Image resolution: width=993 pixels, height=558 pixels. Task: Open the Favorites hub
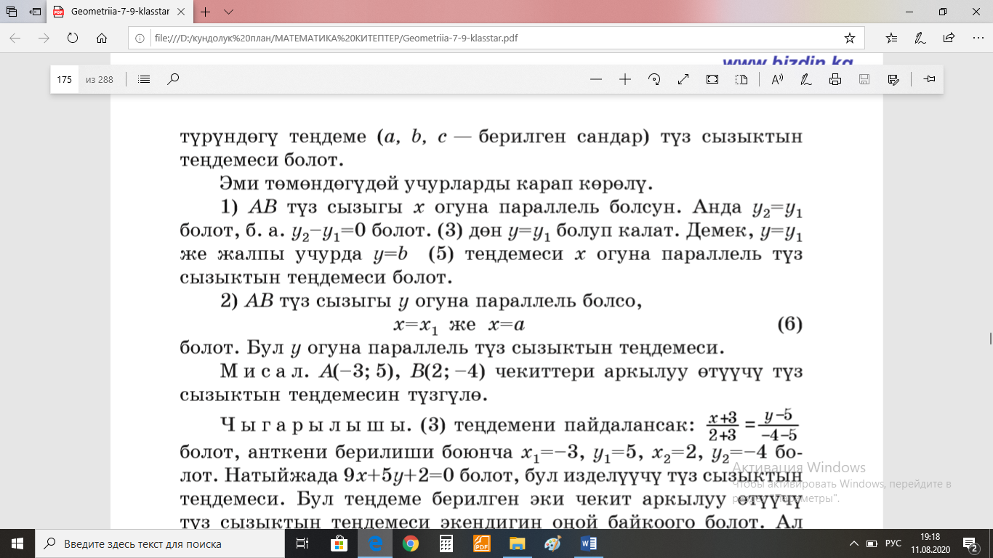[x=892, y=38]
